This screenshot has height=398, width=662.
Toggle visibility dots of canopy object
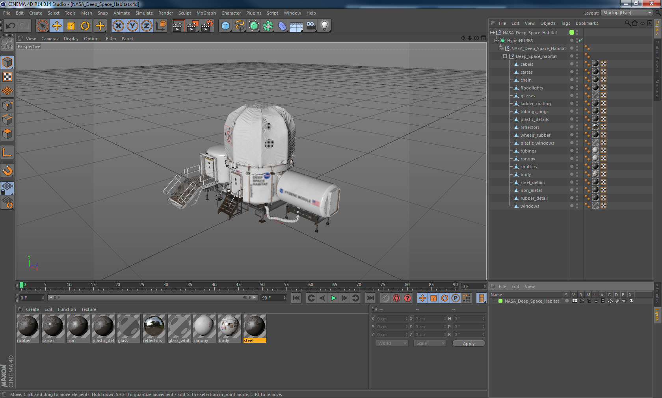(x=577, y=159)
